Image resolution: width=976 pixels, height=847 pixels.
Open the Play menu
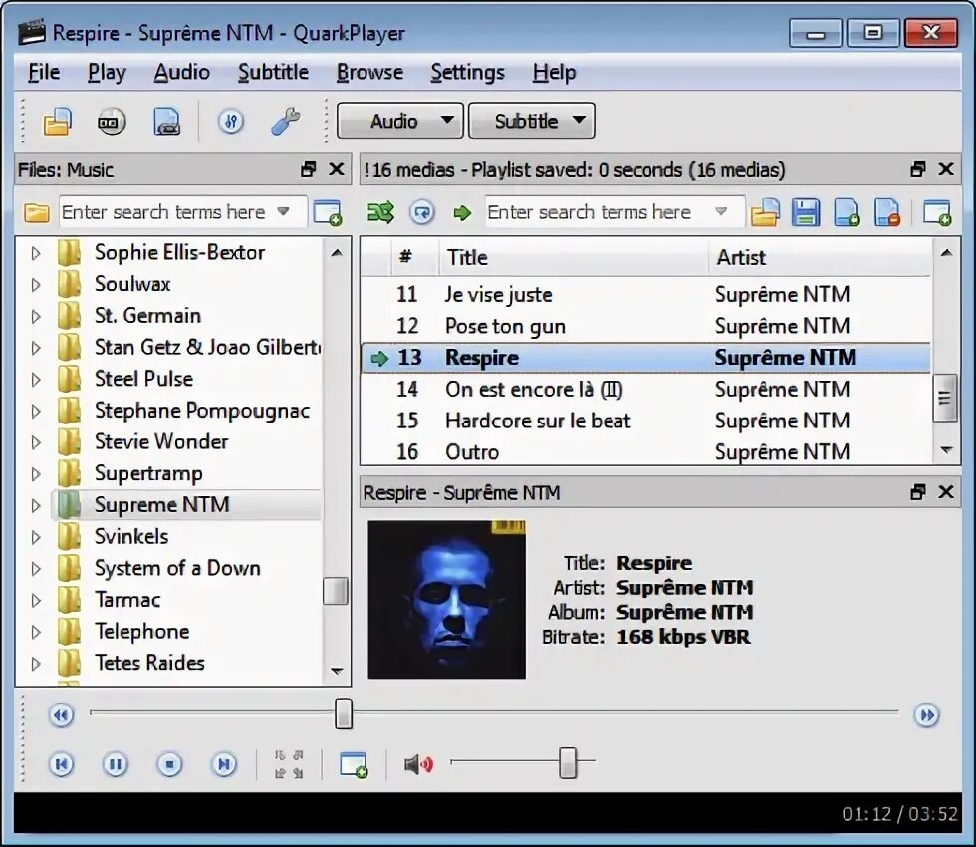pos(106,72)
